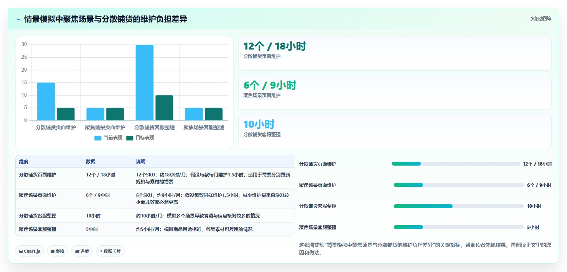Click the green target bar for 聚焦场景客服整理
Image resolution: width=567 pixels, height=272 pixels.
213,114
